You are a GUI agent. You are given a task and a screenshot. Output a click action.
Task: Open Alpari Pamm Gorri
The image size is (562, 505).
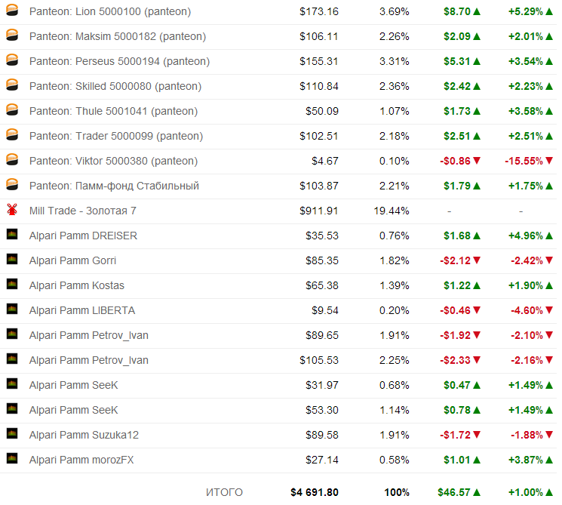(72, 260)
